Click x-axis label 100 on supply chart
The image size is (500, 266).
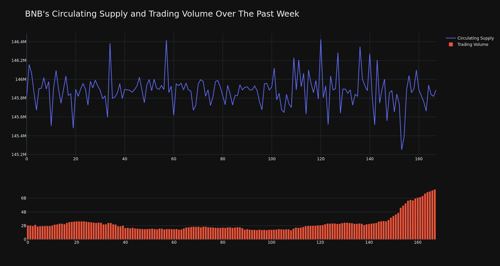point(272,159)
